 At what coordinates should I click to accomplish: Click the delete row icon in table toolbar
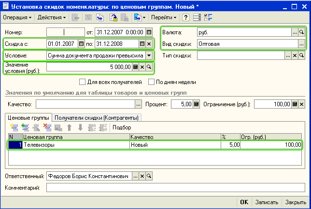[47, 127]
